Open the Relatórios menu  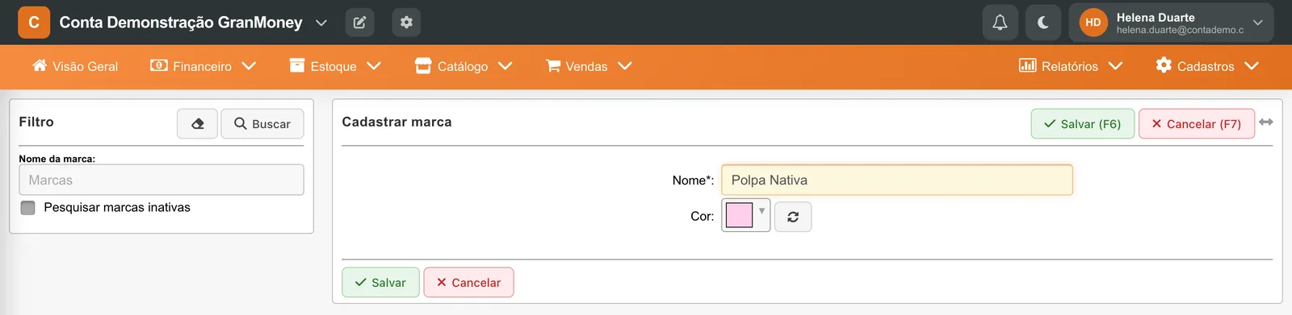click(1071, 66)
